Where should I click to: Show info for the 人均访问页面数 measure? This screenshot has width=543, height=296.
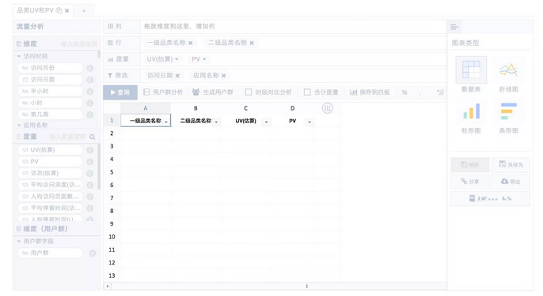[x=90, y=197]
